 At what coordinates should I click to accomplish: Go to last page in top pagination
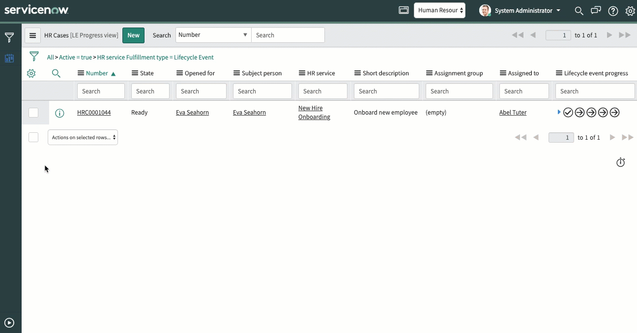click(625, 35)
